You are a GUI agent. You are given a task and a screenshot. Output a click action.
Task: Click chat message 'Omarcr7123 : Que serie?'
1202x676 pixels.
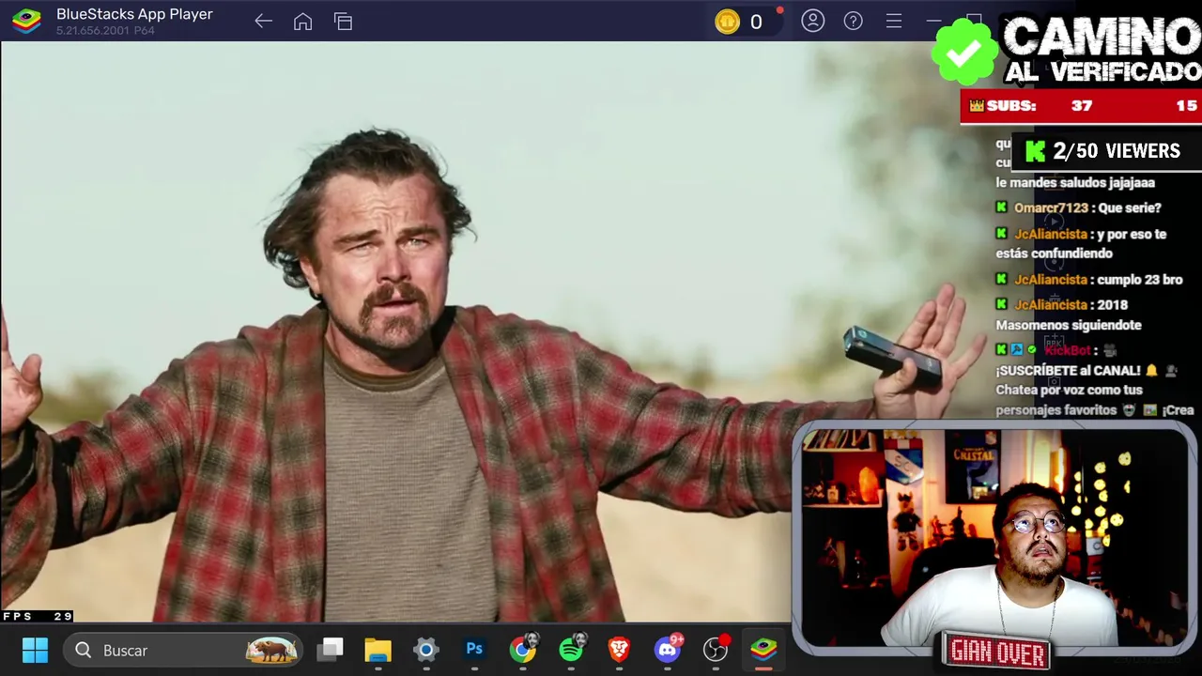point(1079,207)
